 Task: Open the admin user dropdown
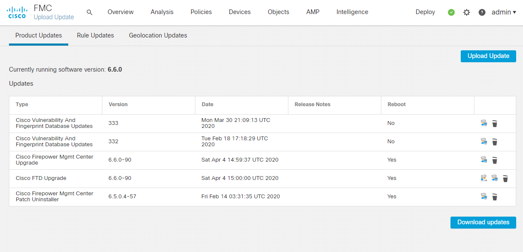[504, 12]
